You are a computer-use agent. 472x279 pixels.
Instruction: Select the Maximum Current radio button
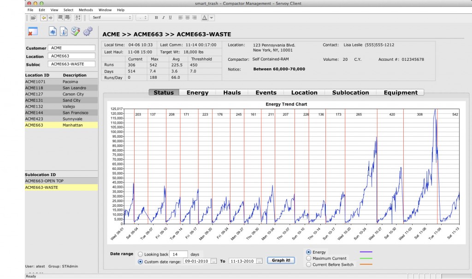click(x=308, y=258)
